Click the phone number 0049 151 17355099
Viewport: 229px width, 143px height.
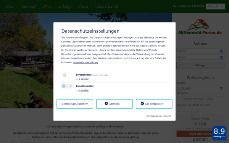(x=192, y=6)
